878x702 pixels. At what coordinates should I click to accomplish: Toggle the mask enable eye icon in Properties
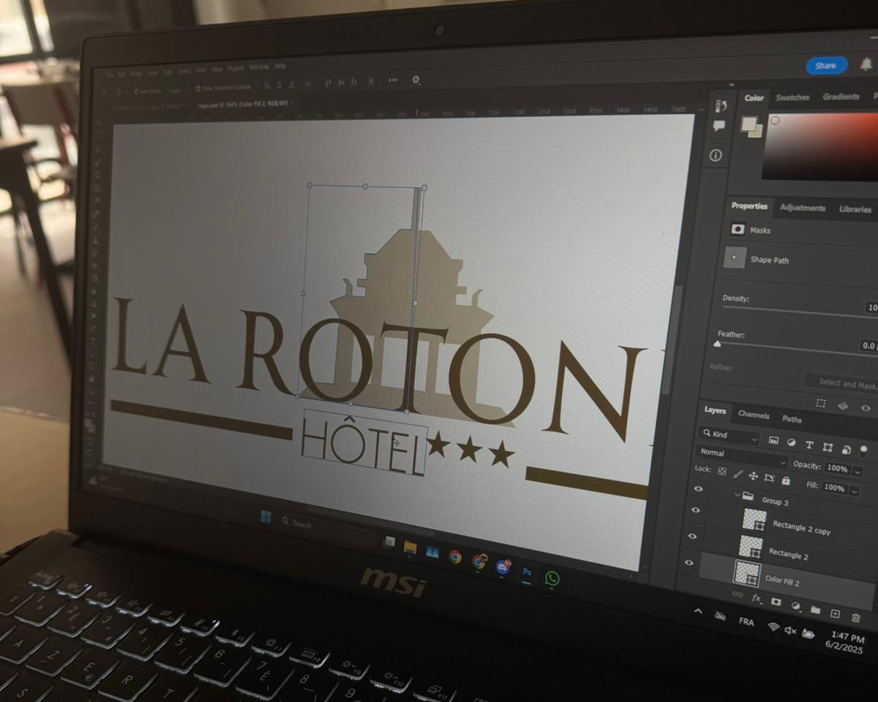coord(866,408)
